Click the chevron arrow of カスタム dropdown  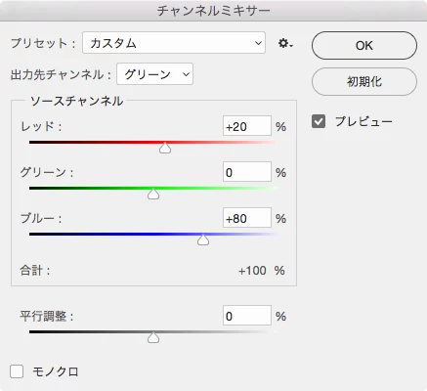(258, 43)
